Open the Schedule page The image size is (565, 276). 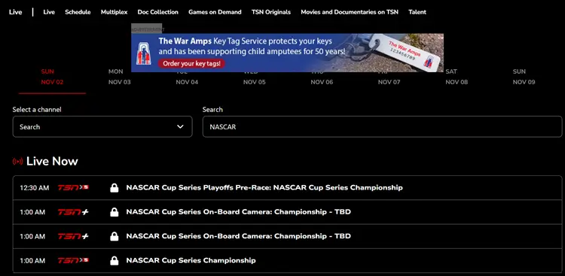(78, 12)
